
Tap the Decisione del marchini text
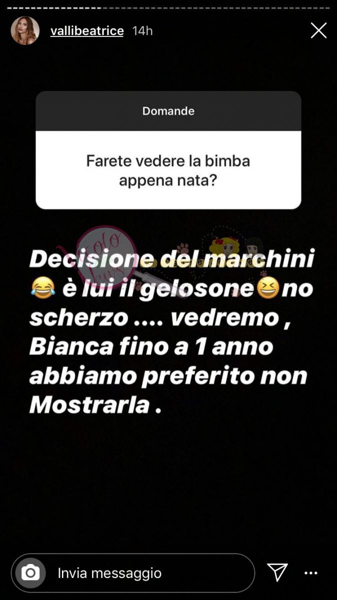coord(171,260)
